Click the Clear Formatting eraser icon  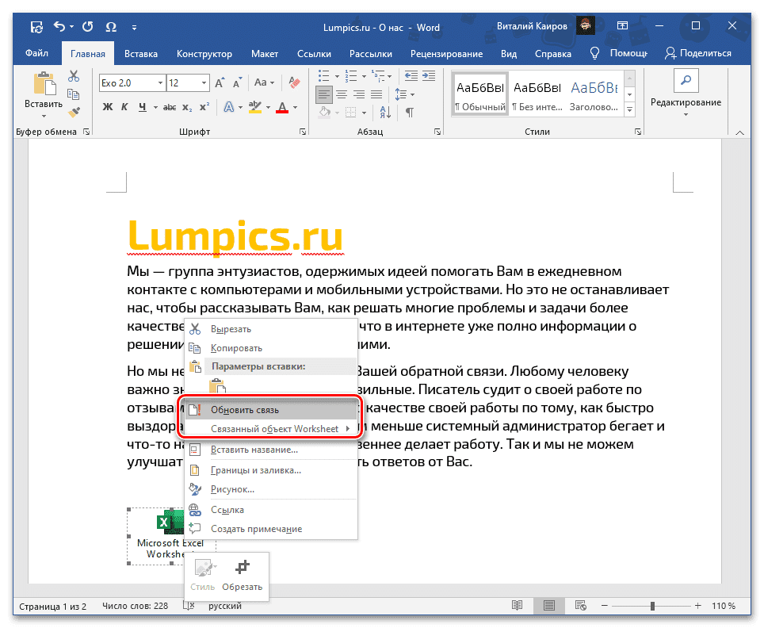coord(295,82)
